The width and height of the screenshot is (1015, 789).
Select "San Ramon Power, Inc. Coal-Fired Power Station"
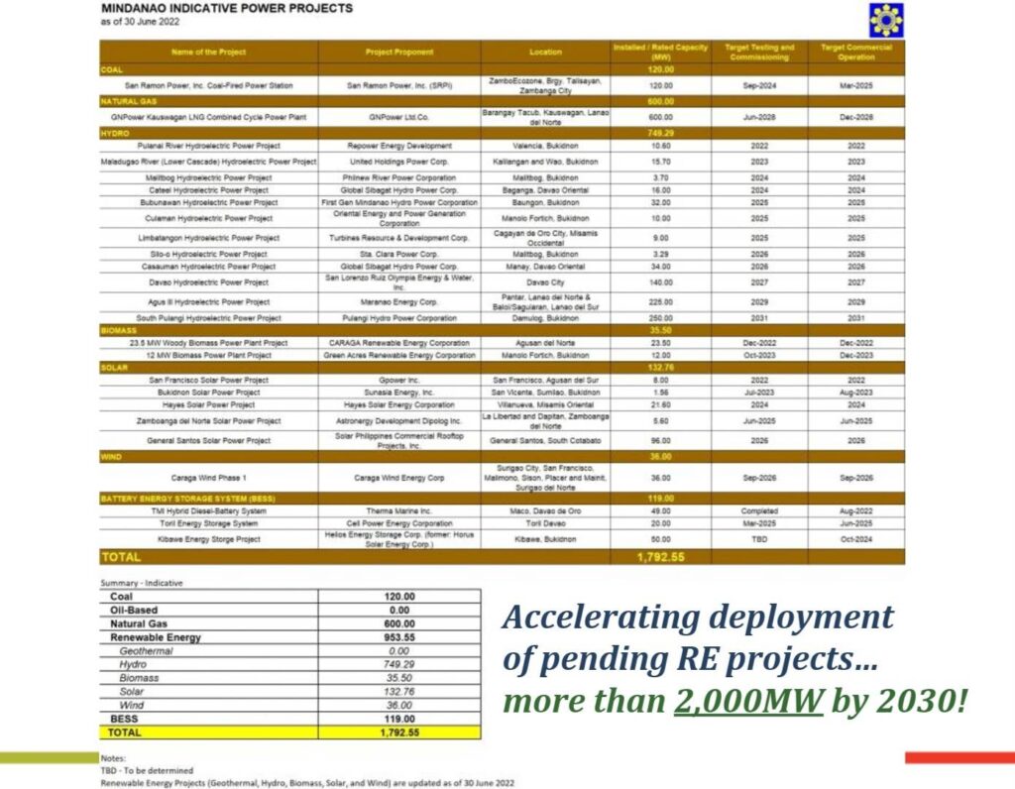(x=208, y=85)
